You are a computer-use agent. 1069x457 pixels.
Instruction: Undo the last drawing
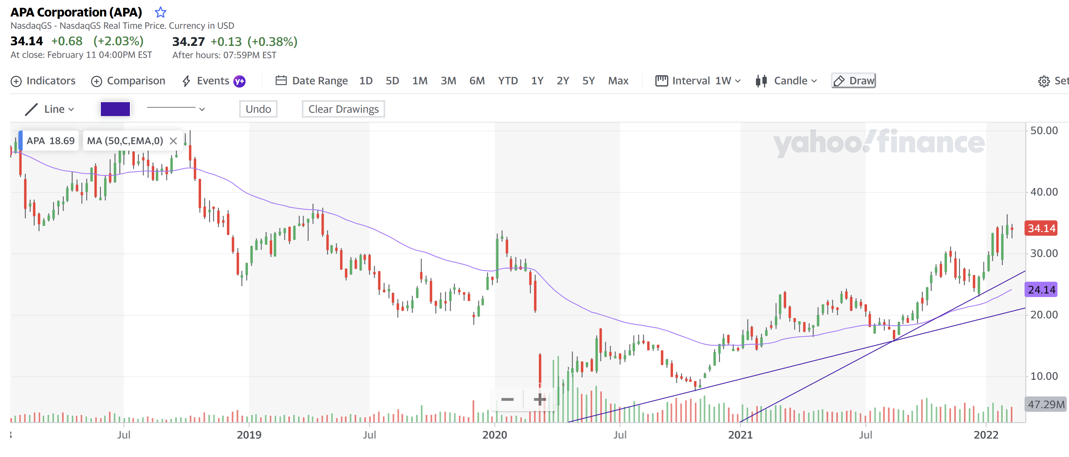pyautogui.click(x=258, y=109)
